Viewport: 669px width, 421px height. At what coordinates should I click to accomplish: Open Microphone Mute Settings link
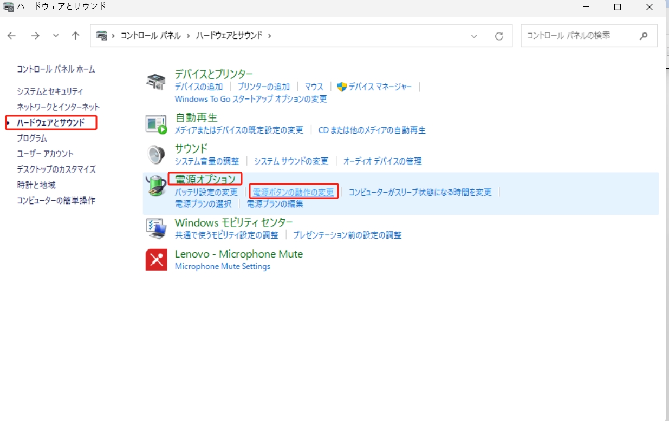point(222,266)
